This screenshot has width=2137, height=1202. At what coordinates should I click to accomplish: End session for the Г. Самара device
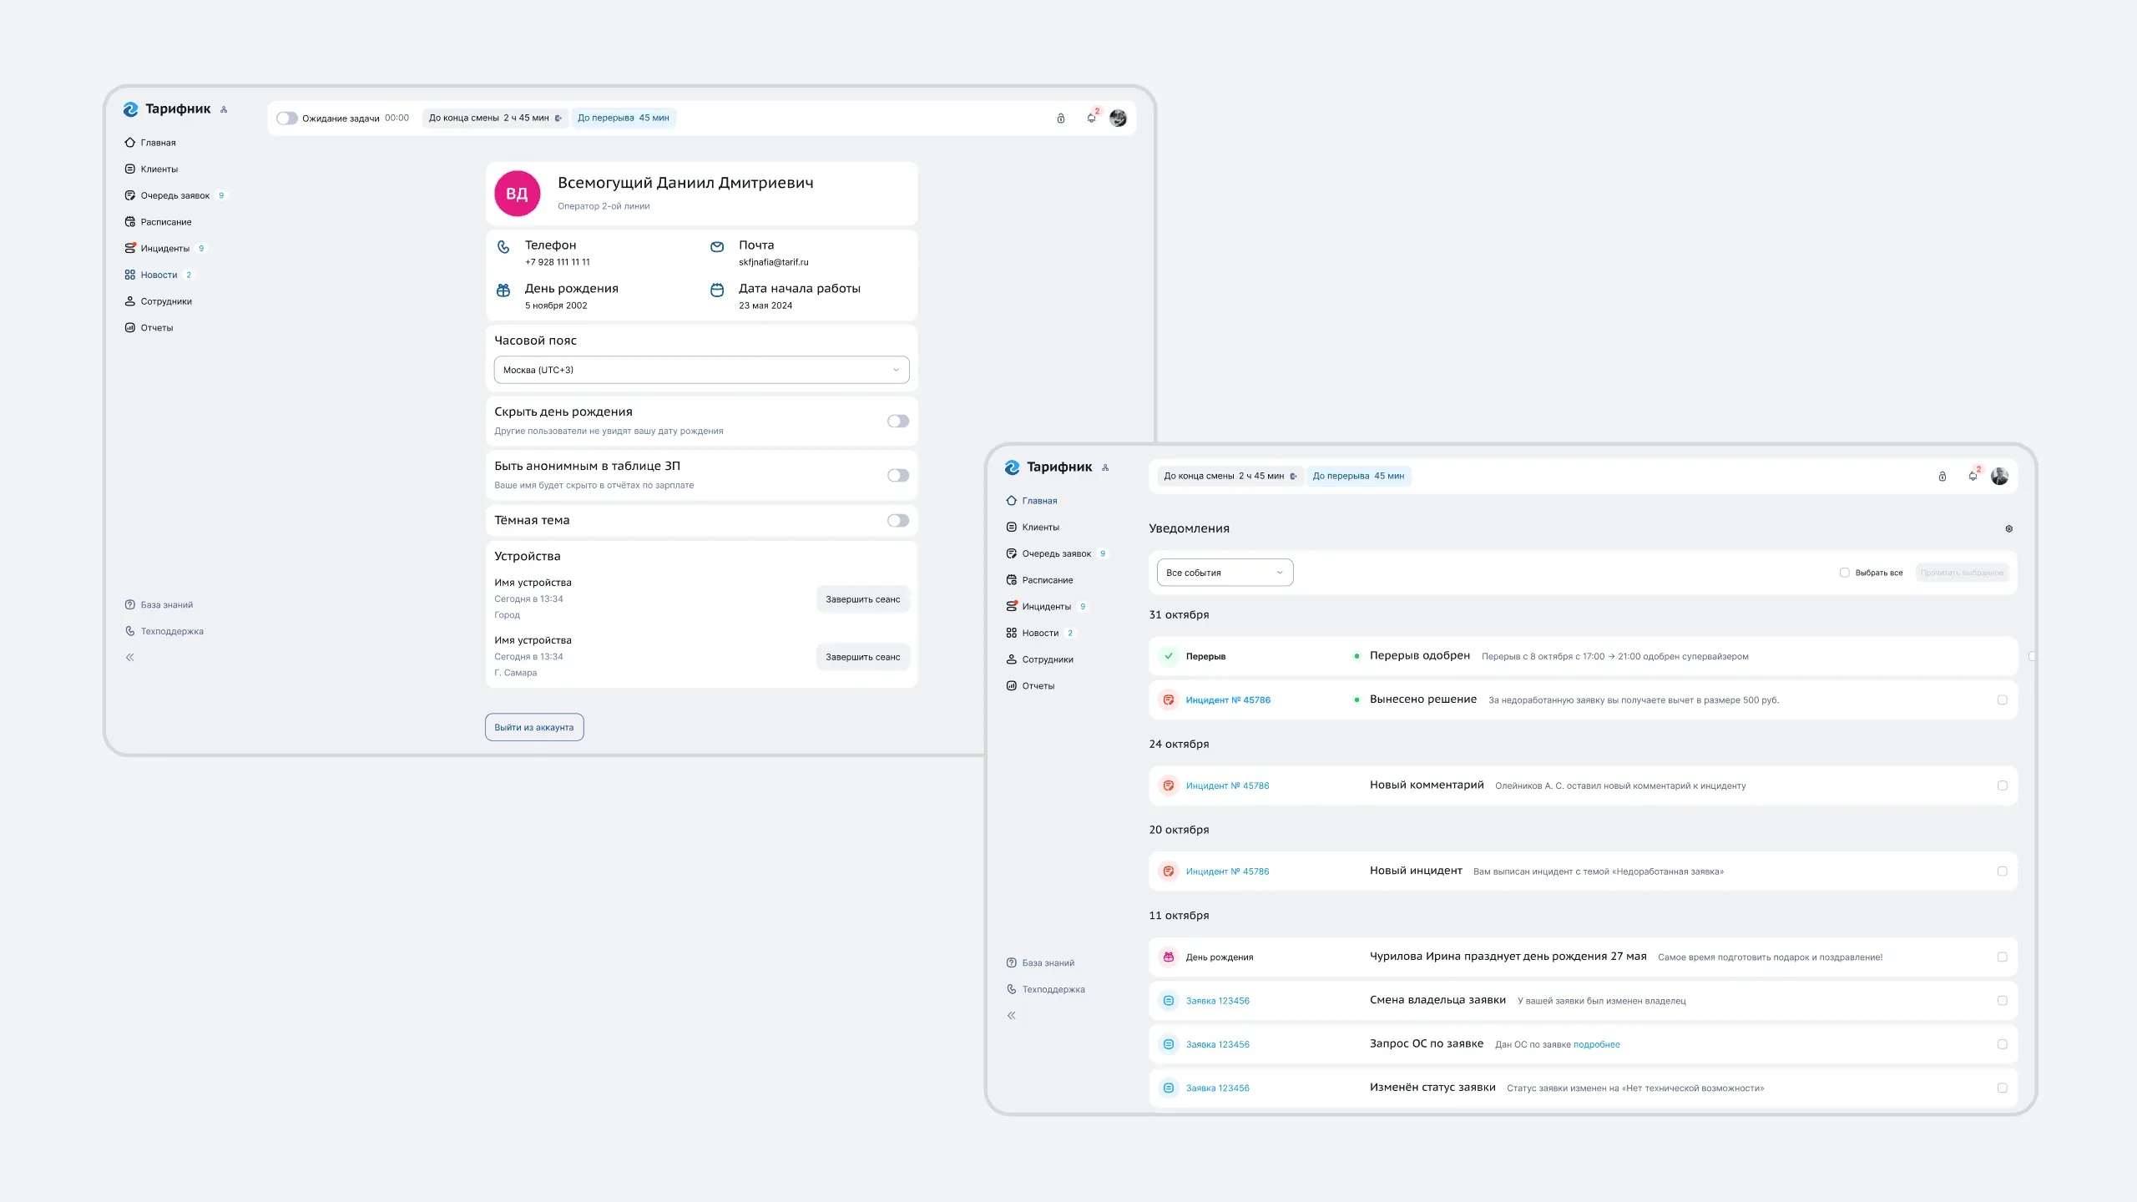pos(862,657)
